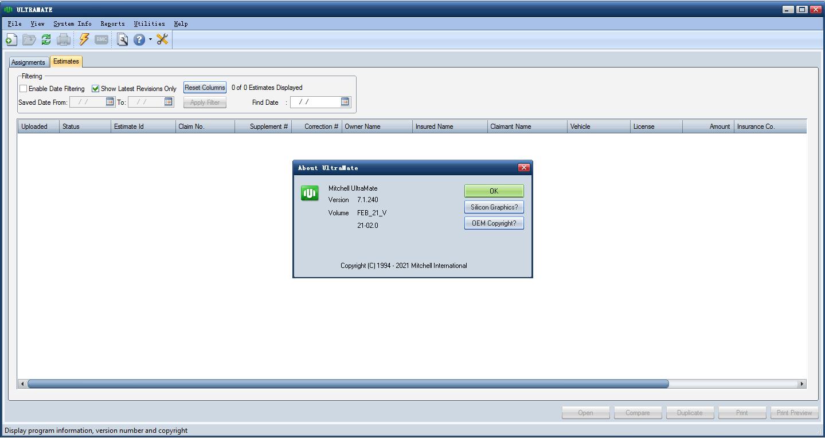Sort by the Uploaded column header

coord(38,127)
